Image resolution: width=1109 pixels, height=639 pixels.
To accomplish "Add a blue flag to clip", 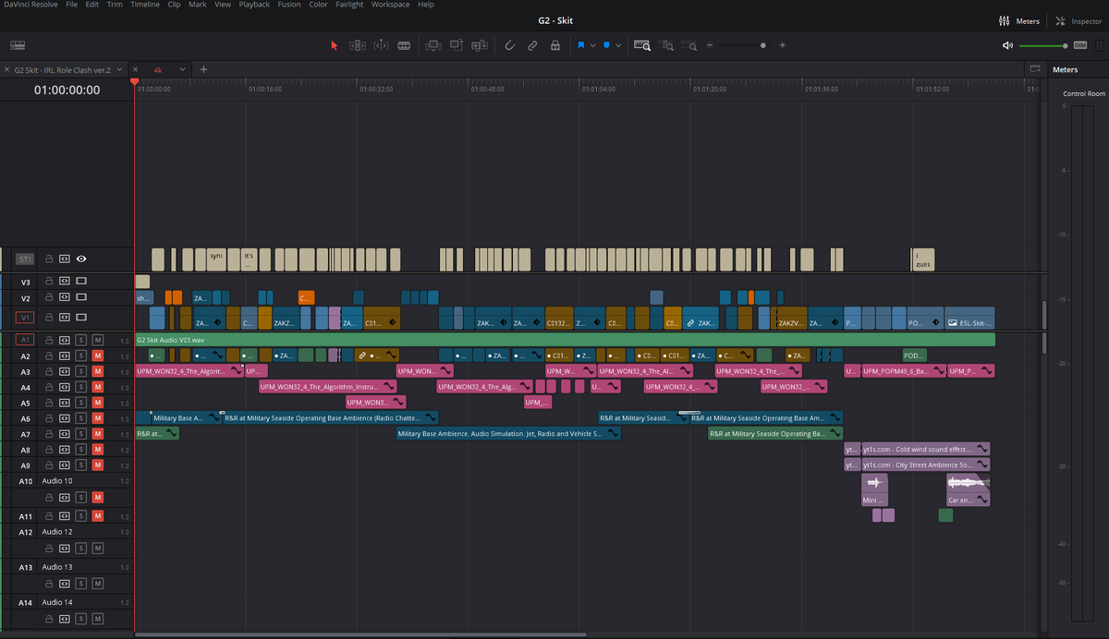I will [581, 44].
